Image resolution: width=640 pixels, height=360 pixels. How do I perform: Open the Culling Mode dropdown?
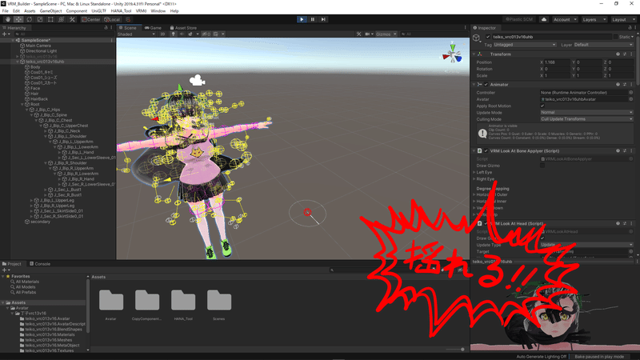point(586,118)
